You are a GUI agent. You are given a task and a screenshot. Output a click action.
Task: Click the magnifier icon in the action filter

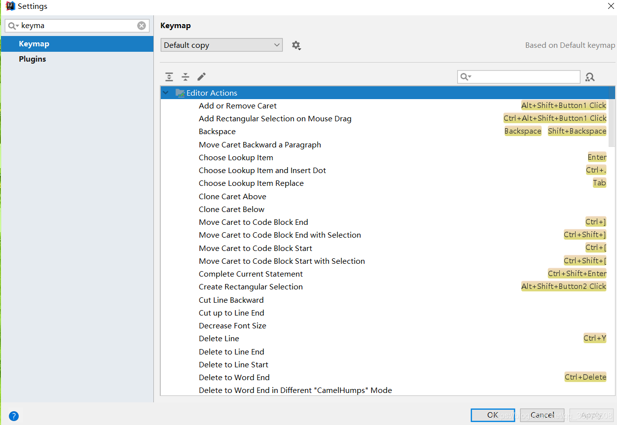[465, 77]
